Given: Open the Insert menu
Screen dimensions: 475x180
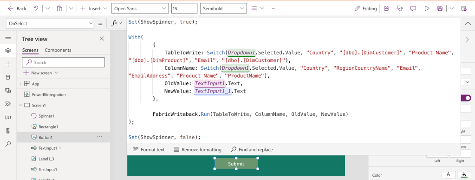Looking at the screenshot, I should (94, 8).
